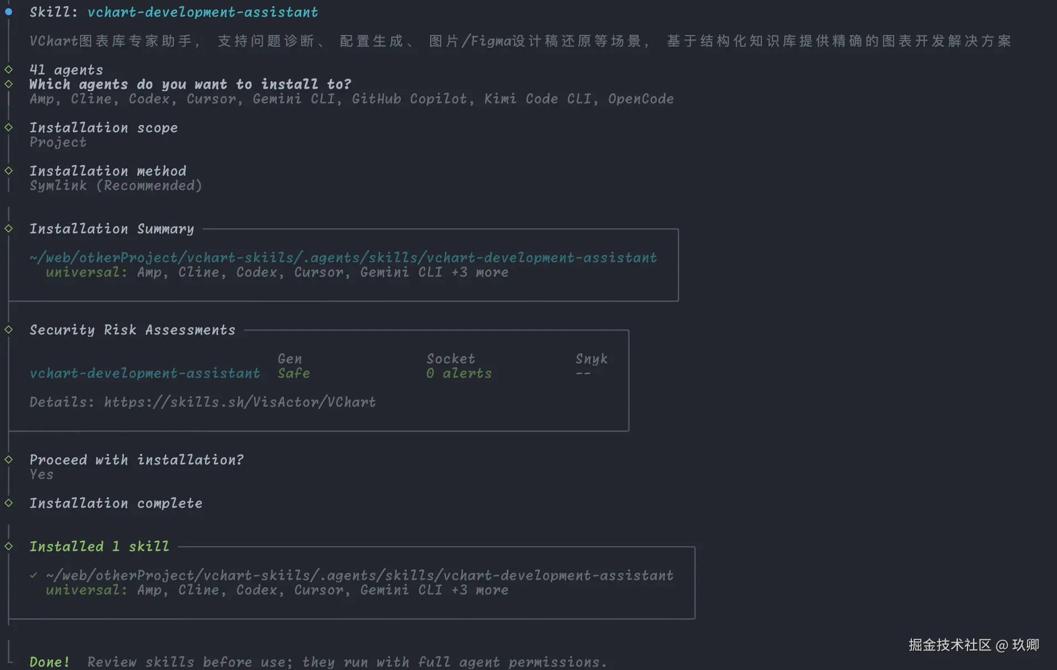
Task: Click the Chinese VChart description line
Action: tap(520, 41)
